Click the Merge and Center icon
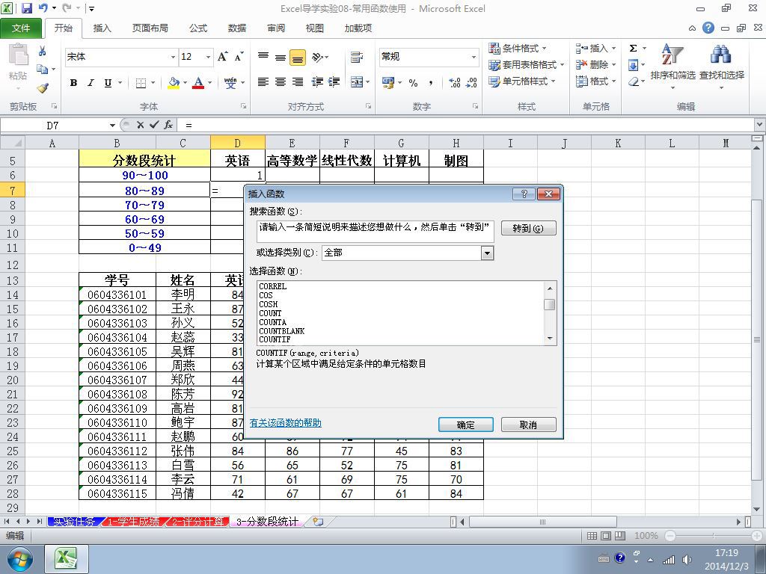 357,82
